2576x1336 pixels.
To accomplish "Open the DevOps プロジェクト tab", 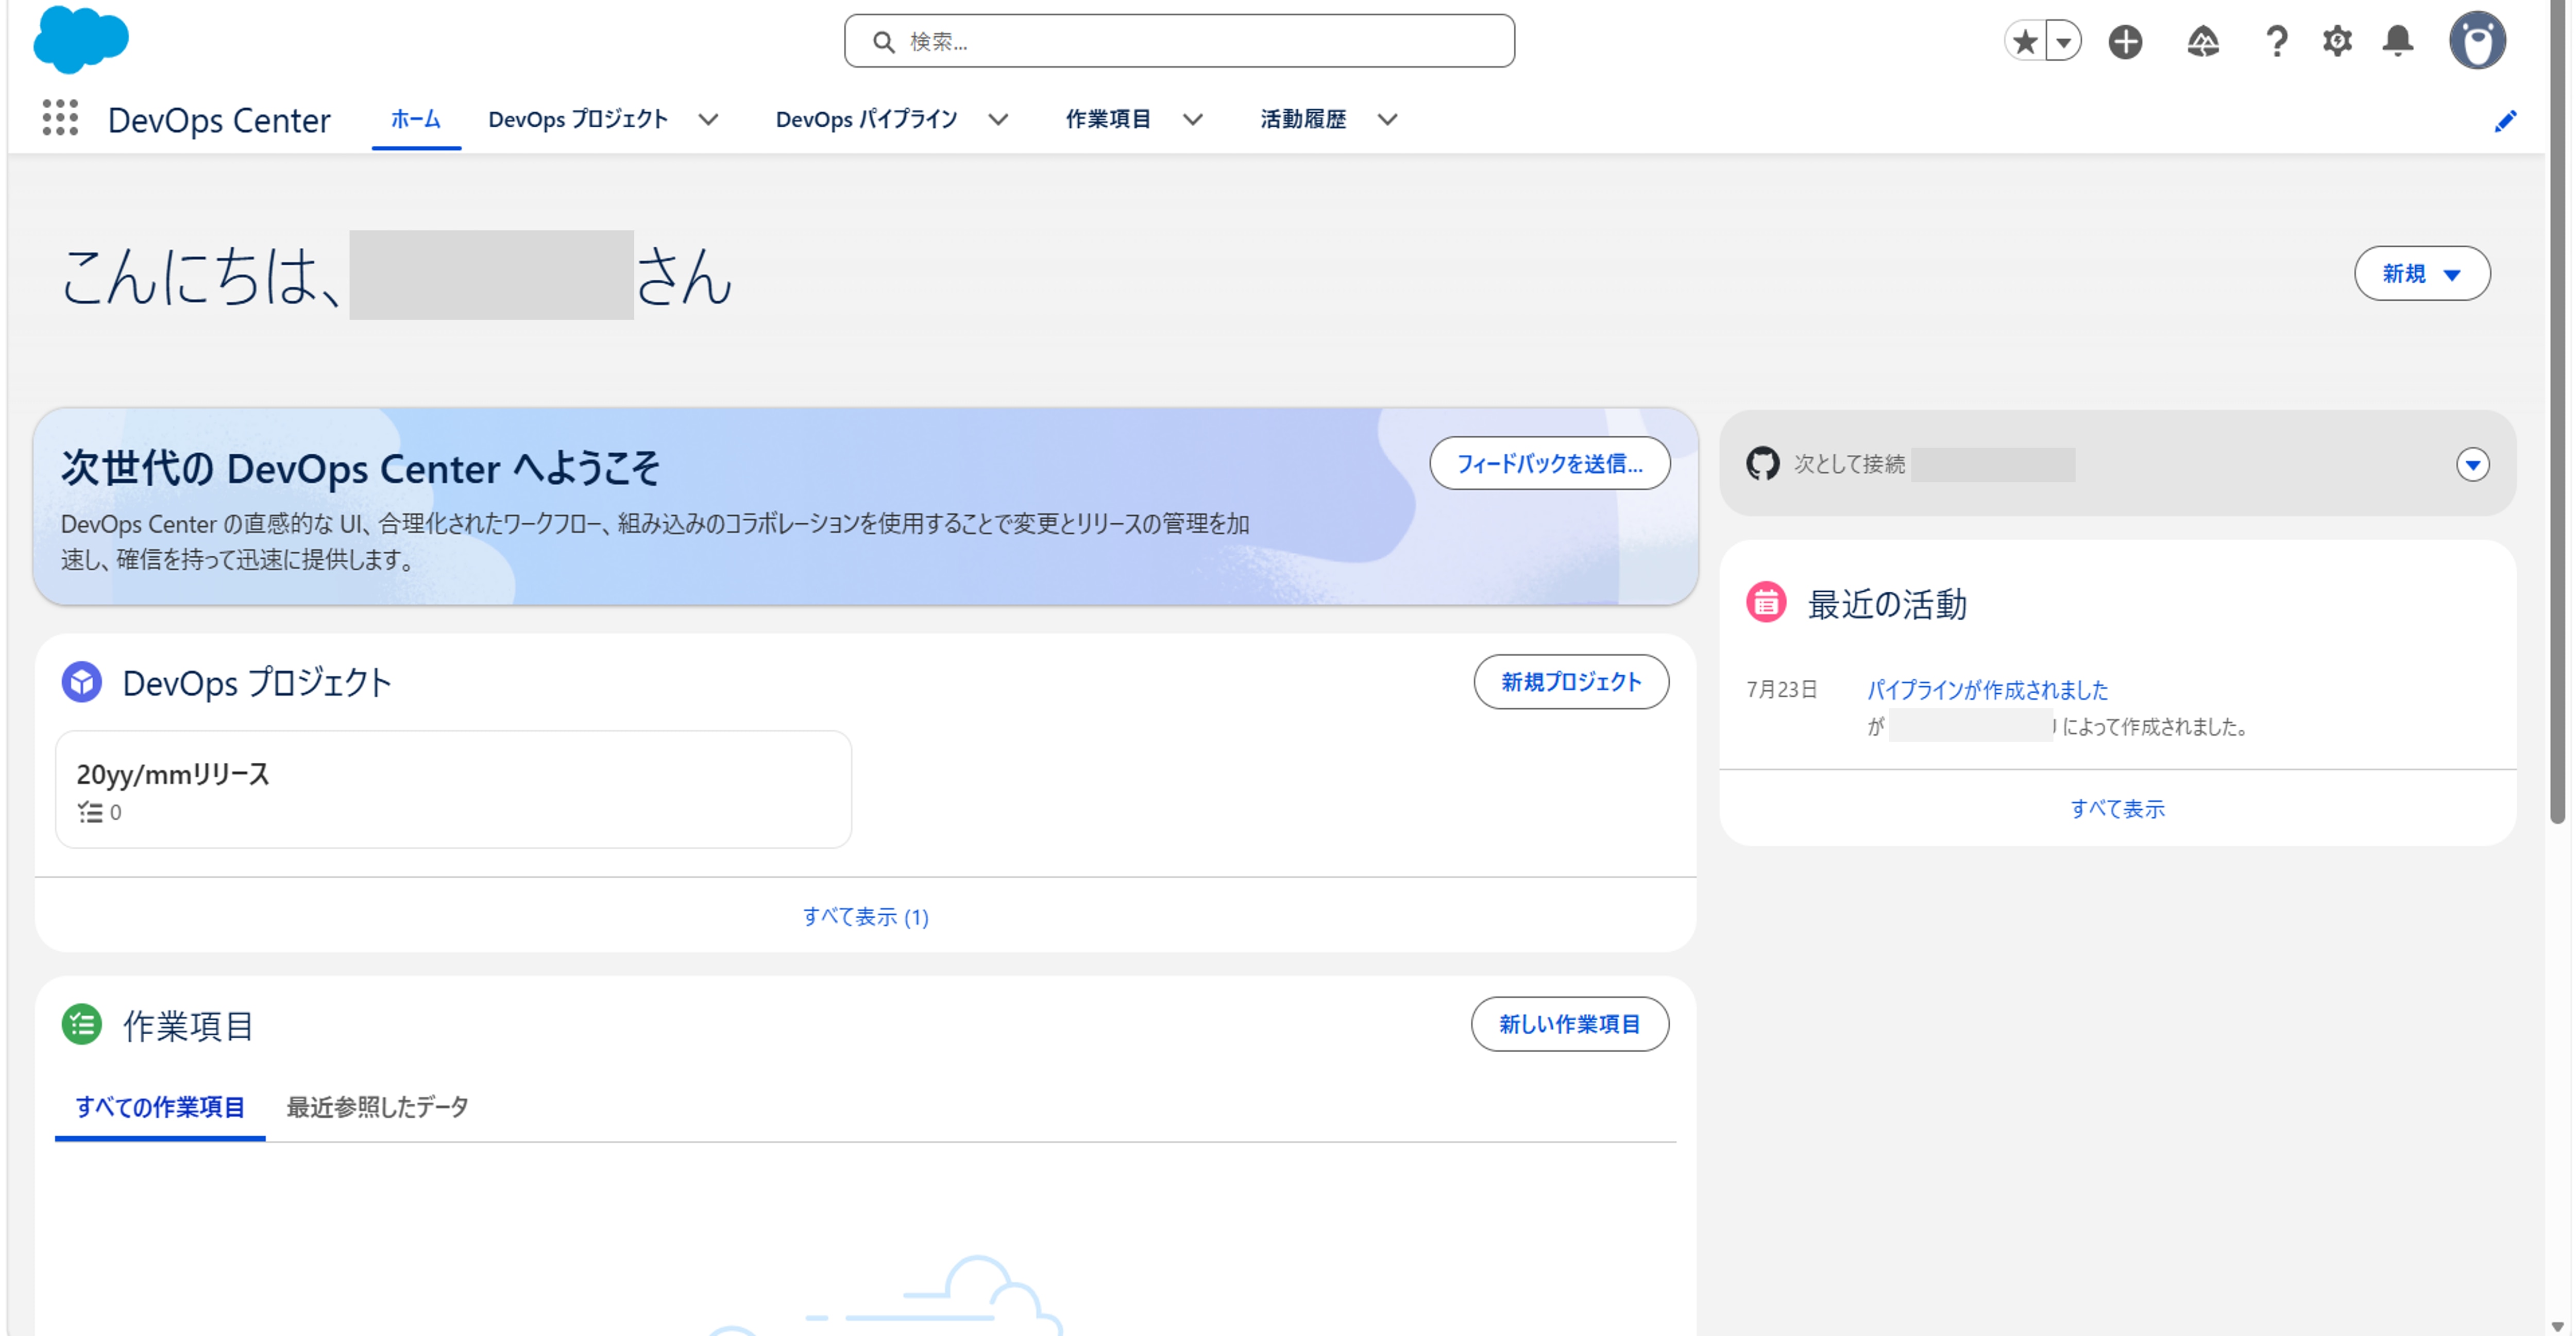I will [578, 119].
